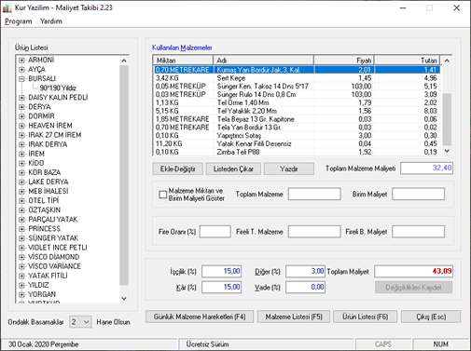Select Yapıştırıcı Sotaş material row
Image resolution: width=471 pixels, height=351 pixels.
(297, 136)
